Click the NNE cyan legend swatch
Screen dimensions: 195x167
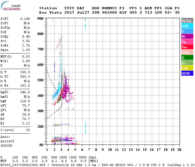click(187, 26)
